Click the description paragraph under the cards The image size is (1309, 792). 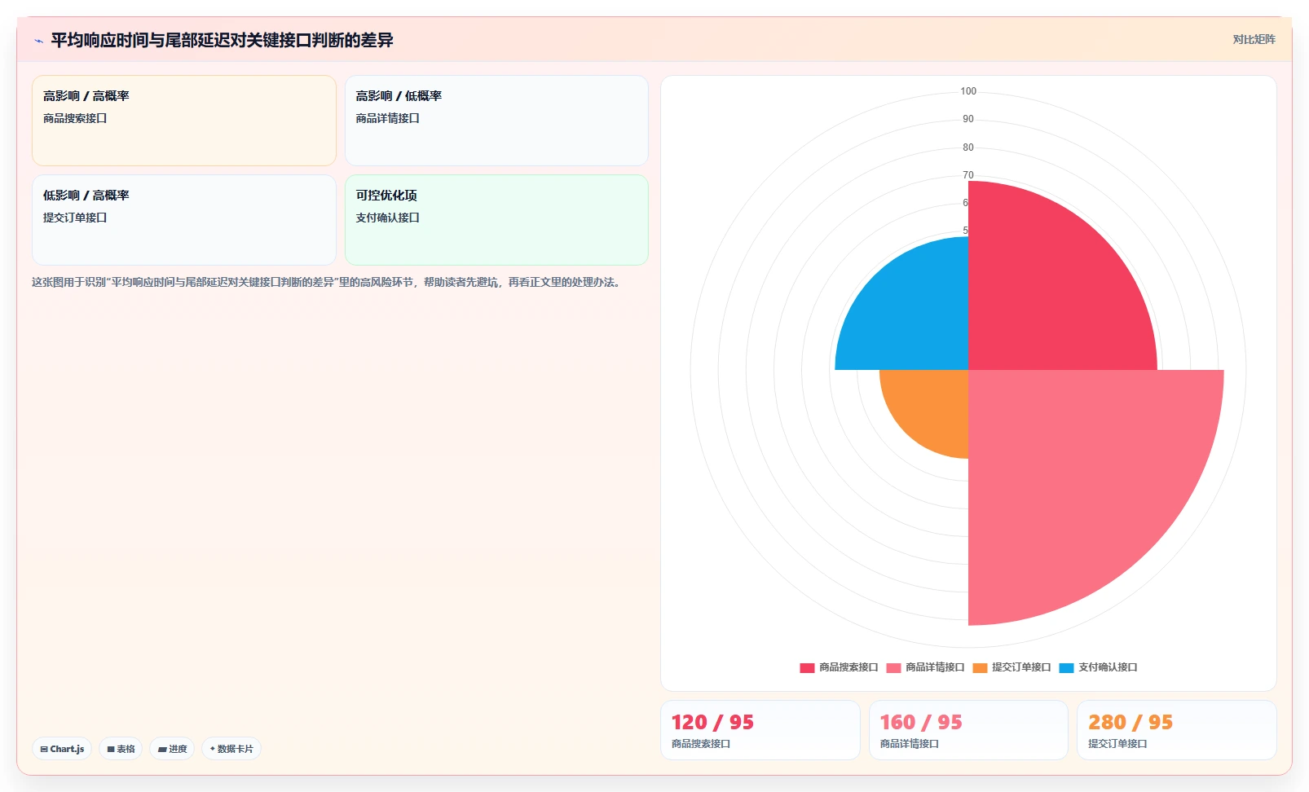328,282
